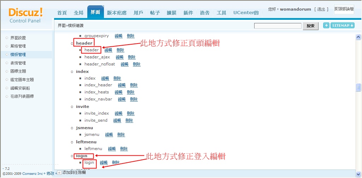The width and height of the screenshot is (362, 178).
Task: Go to the 插件 navigation tab
Action: tap(188, 13)
